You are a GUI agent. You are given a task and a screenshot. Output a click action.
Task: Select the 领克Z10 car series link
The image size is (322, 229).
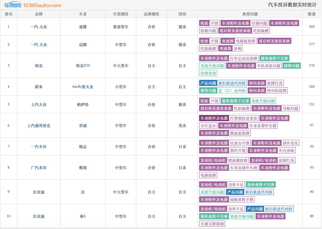point(83,66)
